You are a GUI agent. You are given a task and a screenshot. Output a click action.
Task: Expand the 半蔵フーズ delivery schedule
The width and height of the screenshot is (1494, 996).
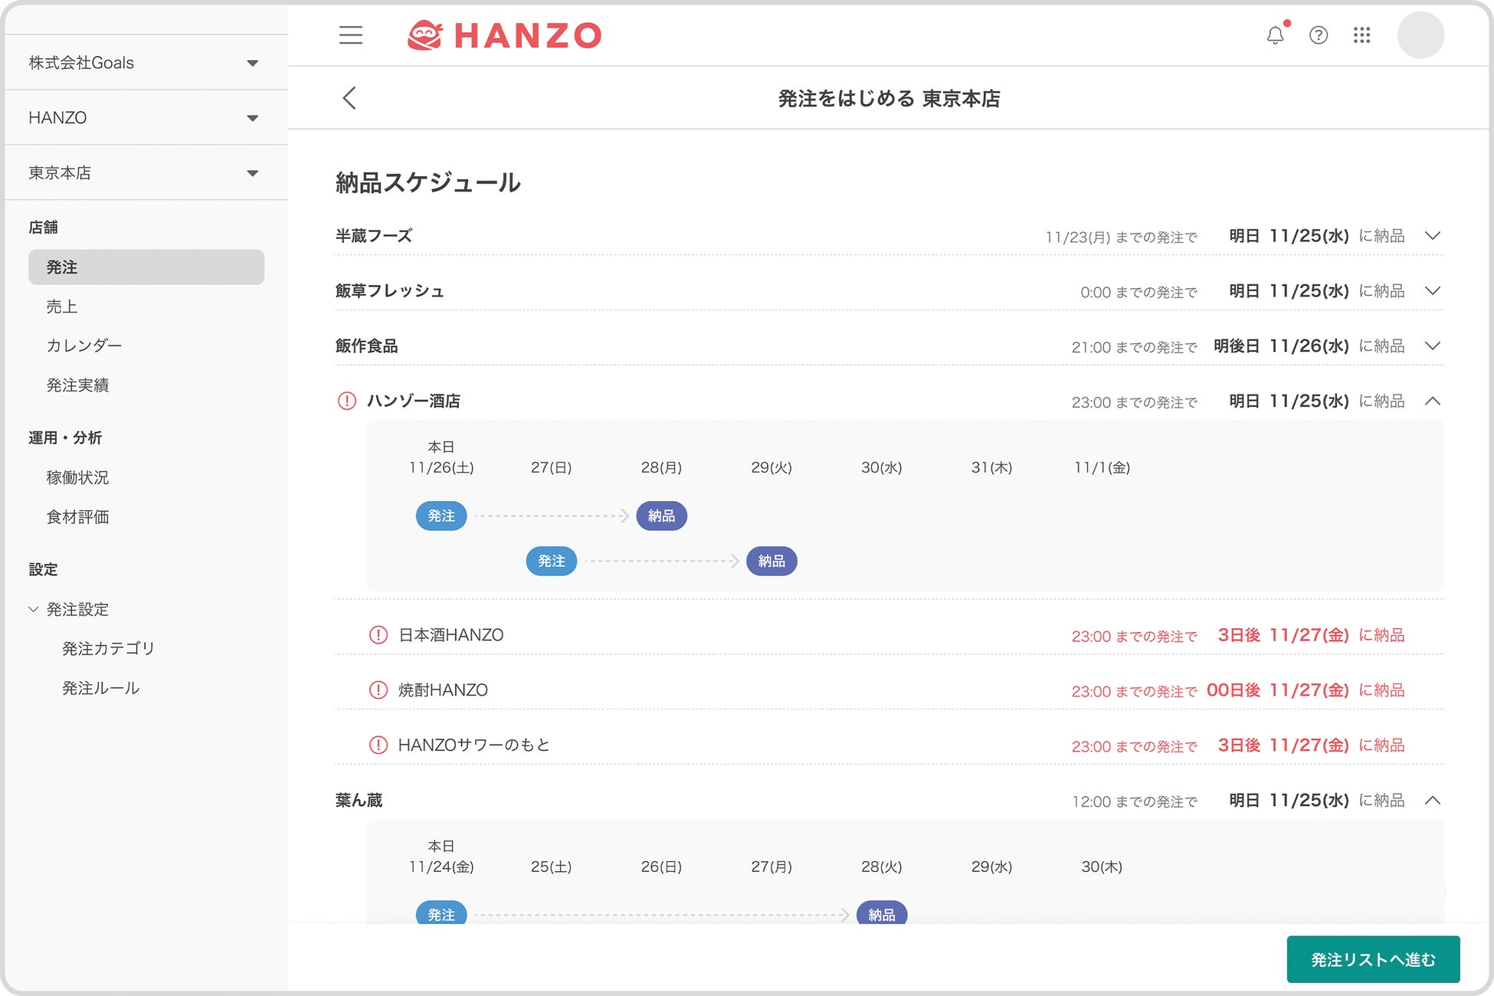pyautogui.click(x=1432, y=236)
